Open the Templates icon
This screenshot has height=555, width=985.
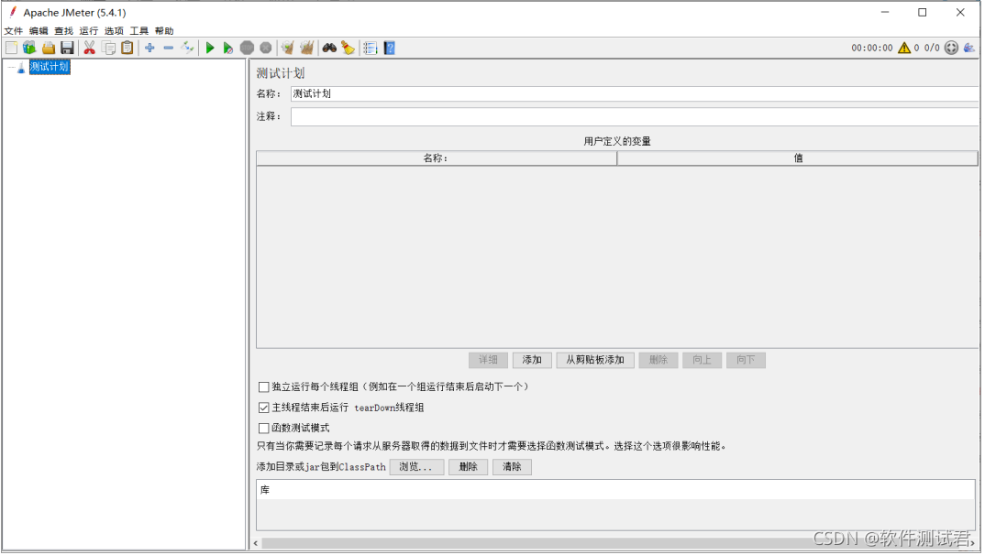click(x=29, y=48)
